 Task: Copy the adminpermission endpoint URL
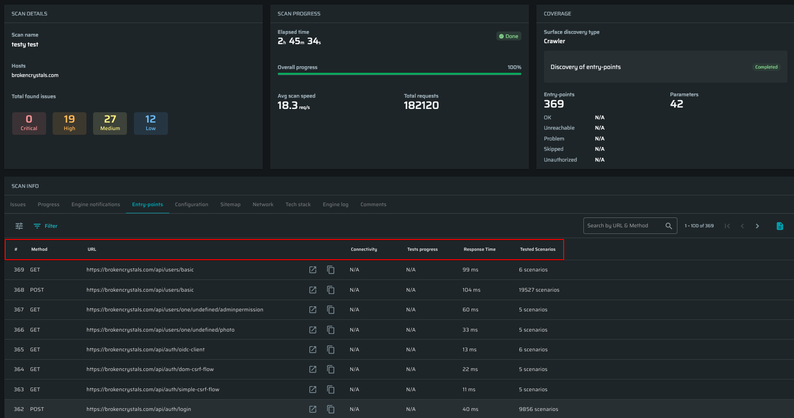coord(330,310)
